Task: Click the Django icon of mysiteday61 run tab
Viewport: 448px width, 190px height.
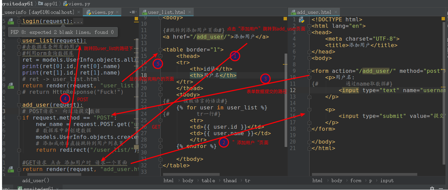Action: pyautogui.click(x=20, y=188)
